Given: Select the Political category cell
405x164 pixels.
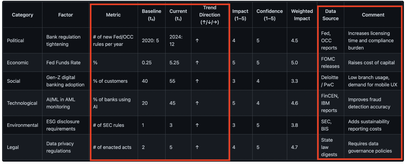Looking at the screenshot, I should [x=15, y=41].
